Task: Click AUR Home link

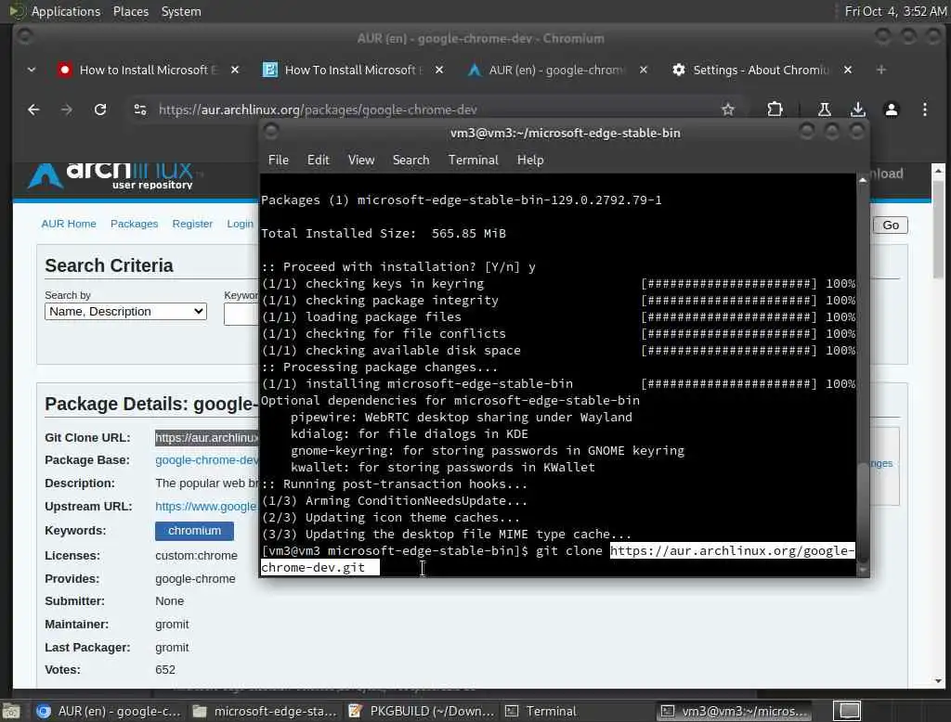Action: (69, 224)
